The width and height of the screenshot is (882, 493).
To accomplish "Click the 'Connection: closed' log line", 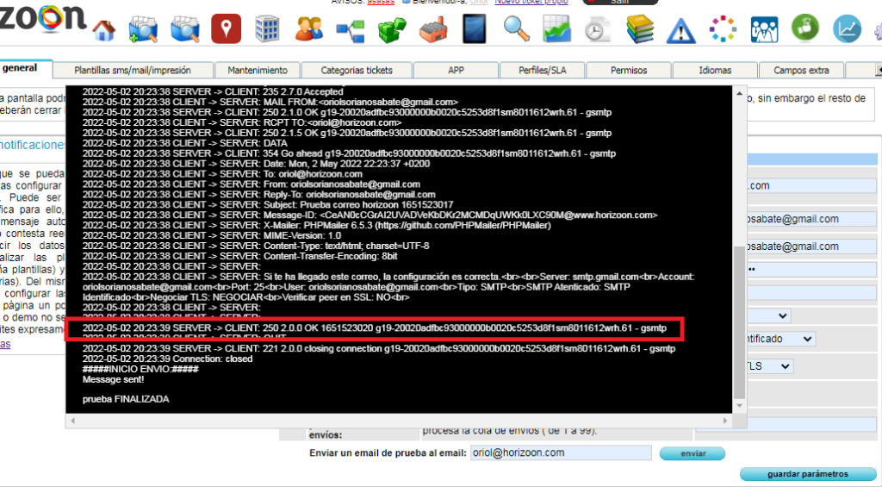I will coord(167,359).
